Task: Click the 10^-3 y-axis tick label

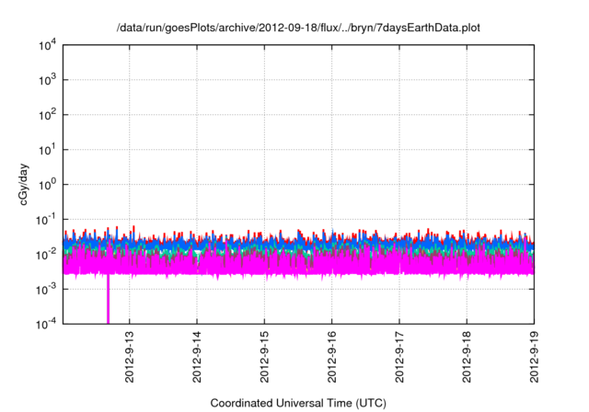Action: click(44, 289)
